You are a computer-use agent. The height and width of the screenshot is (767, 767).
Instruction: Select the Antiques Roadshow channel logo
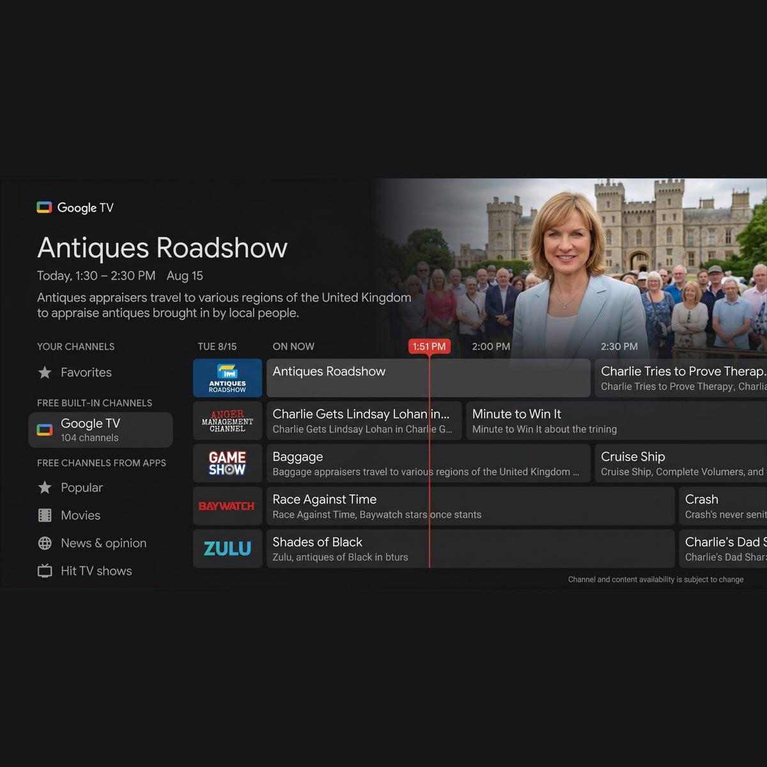pos(228,378)
